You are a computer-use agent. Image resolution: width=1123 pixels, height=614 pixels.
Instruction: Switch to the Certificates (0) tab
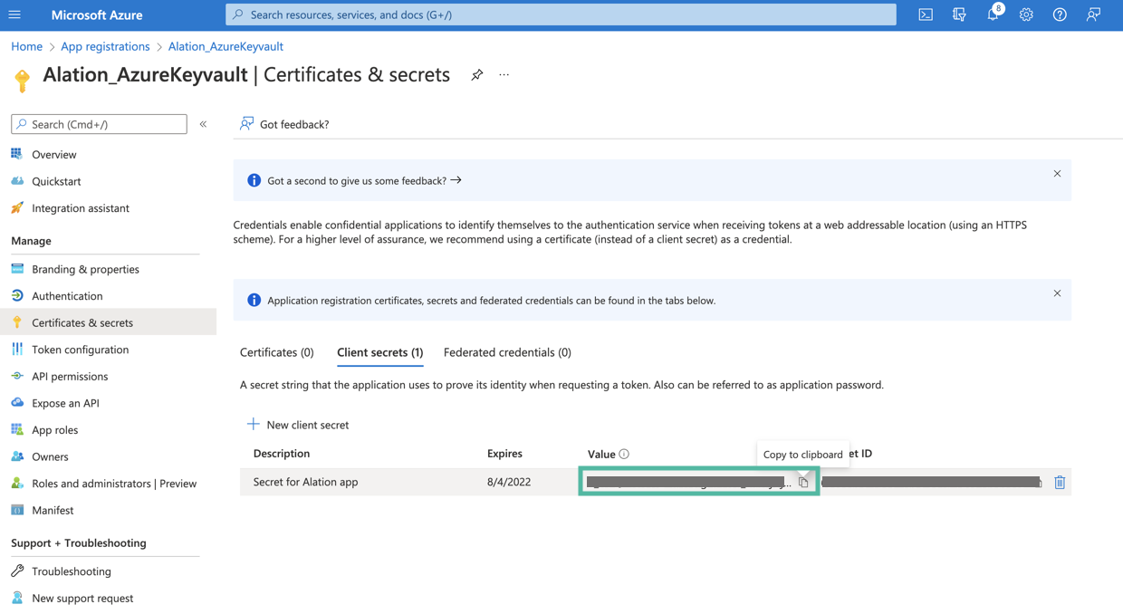pyautogui.click(x=277, y=352)
